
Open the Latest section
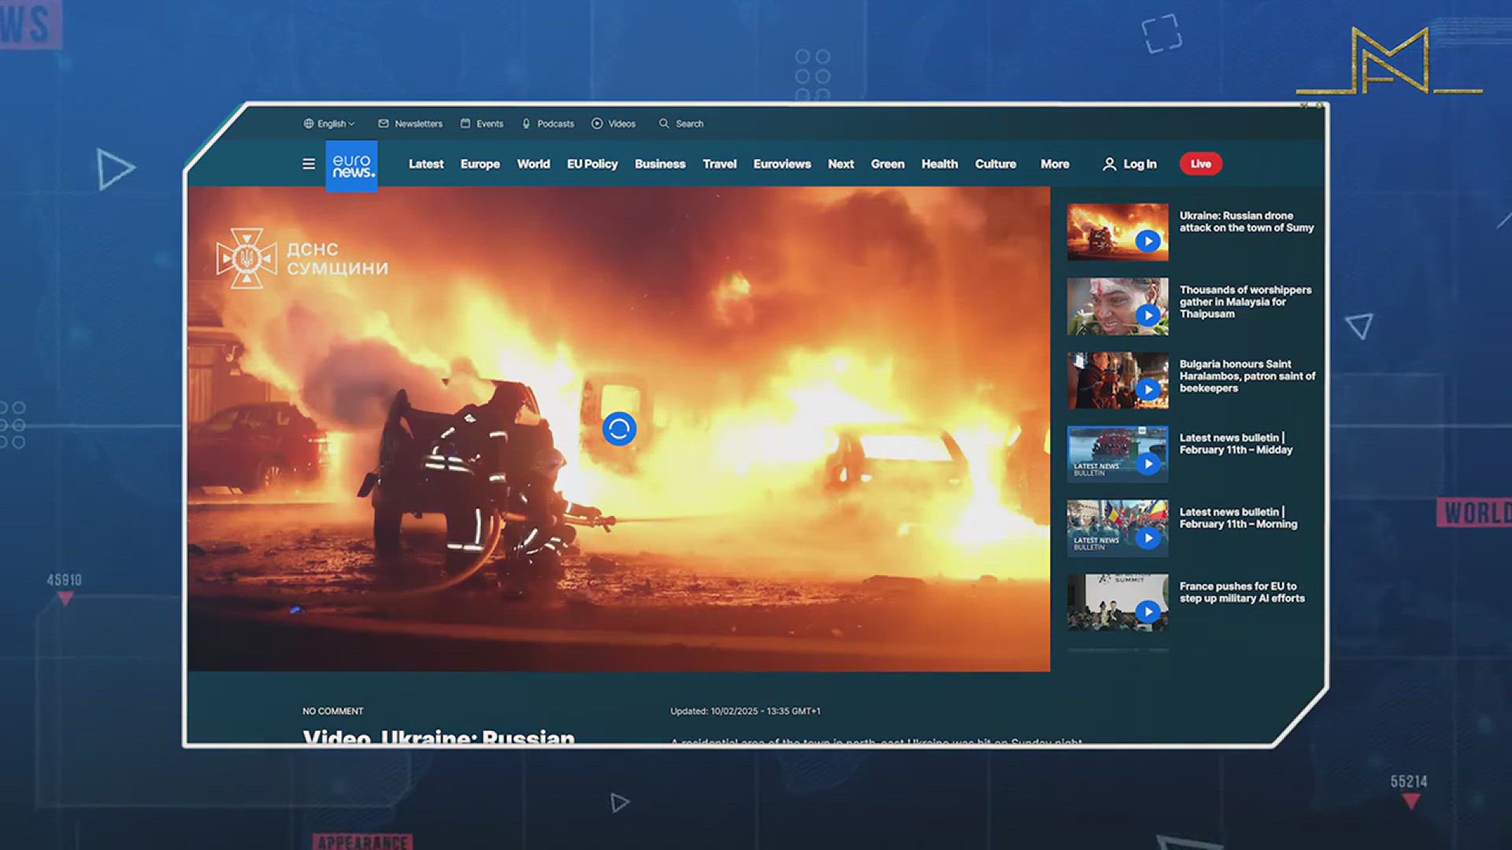click(x=426, y=164)
